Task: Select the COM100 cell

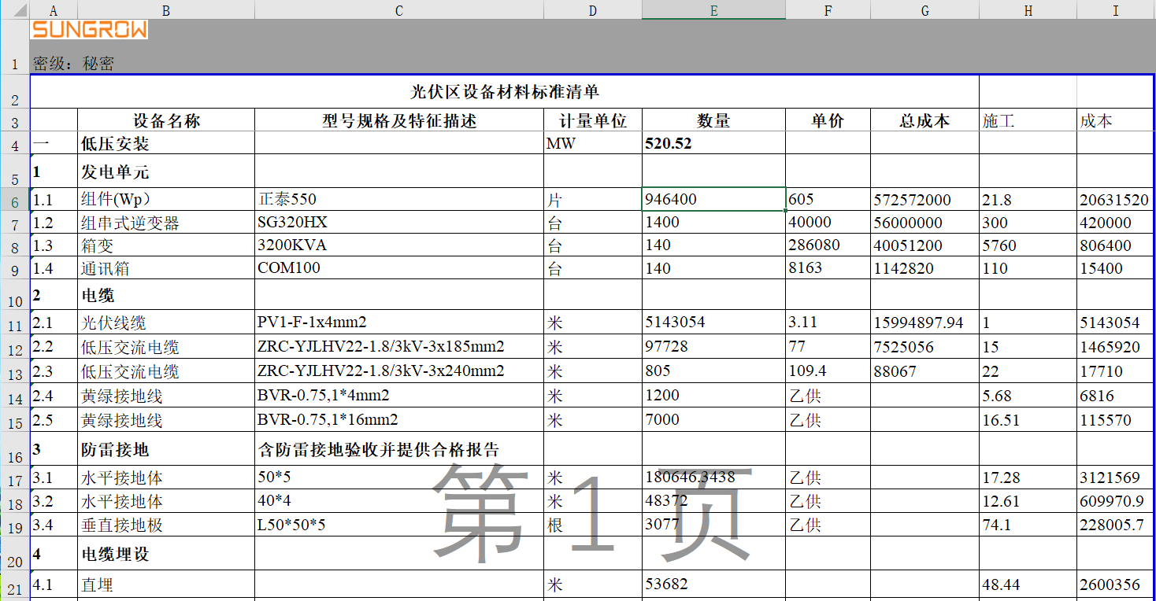Action: point(398,268)
